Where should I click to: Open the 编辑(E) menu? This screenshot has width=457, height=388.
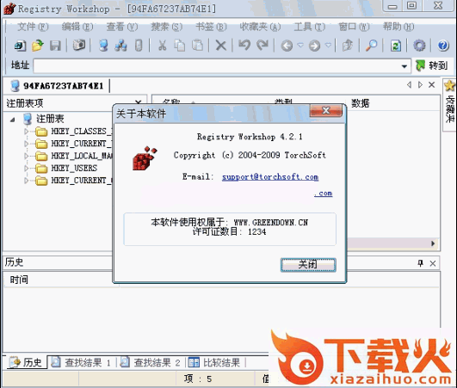pyautogui.click(x=77, y=27)
